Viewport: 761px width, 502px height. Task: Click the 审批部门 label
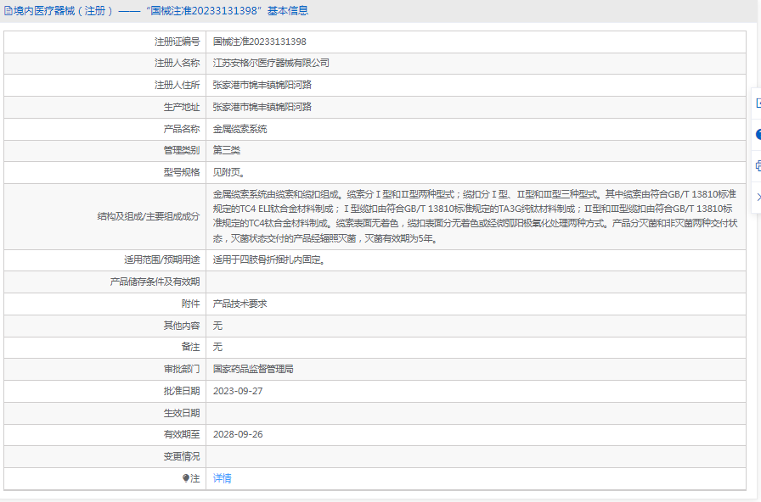coord(182,369)
